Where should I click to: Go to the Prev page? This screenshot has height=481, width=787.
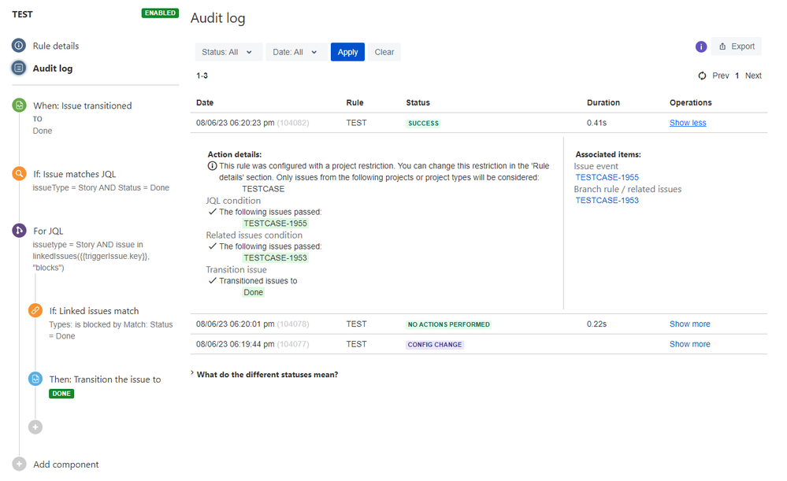coord(720,76)
